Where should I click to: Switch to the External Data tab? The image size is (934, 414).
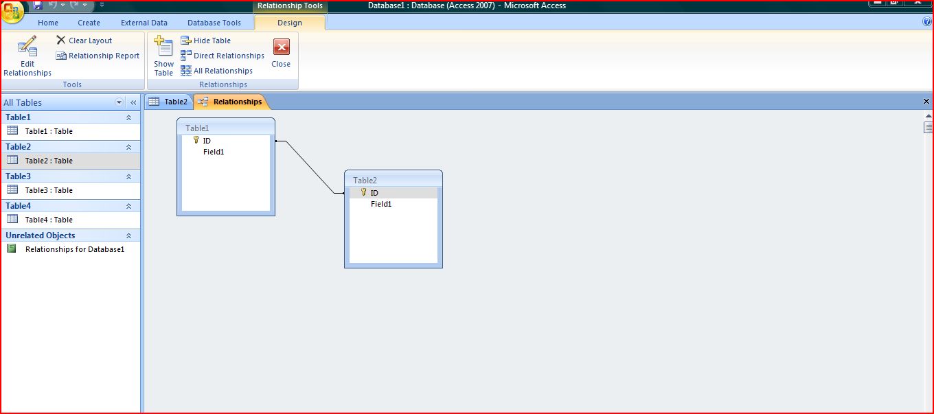[x=144, y=23]
